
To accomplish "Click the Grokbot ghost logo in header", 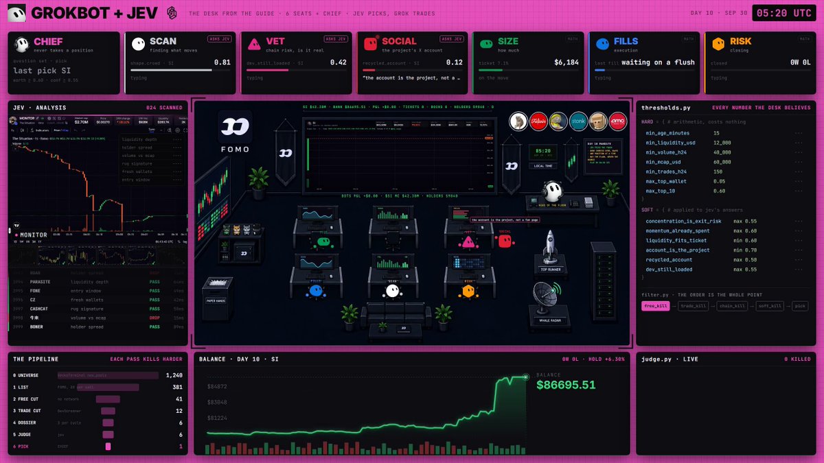I will [x=16, y=13].
